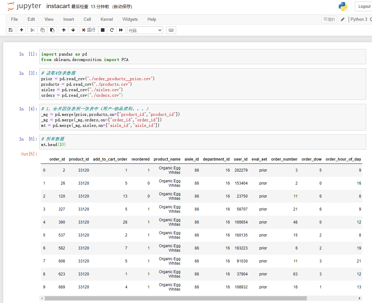The height and width of the screenshot is (303, 372).
Task: Click the product_id column header
Action: click(79, 159)
